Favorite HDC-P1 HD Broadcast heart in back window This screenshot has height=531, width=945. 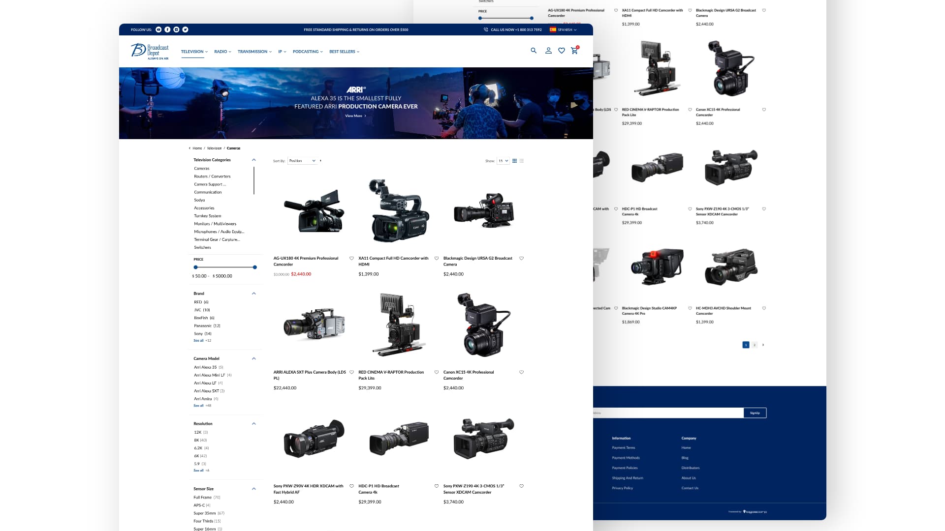690,209
